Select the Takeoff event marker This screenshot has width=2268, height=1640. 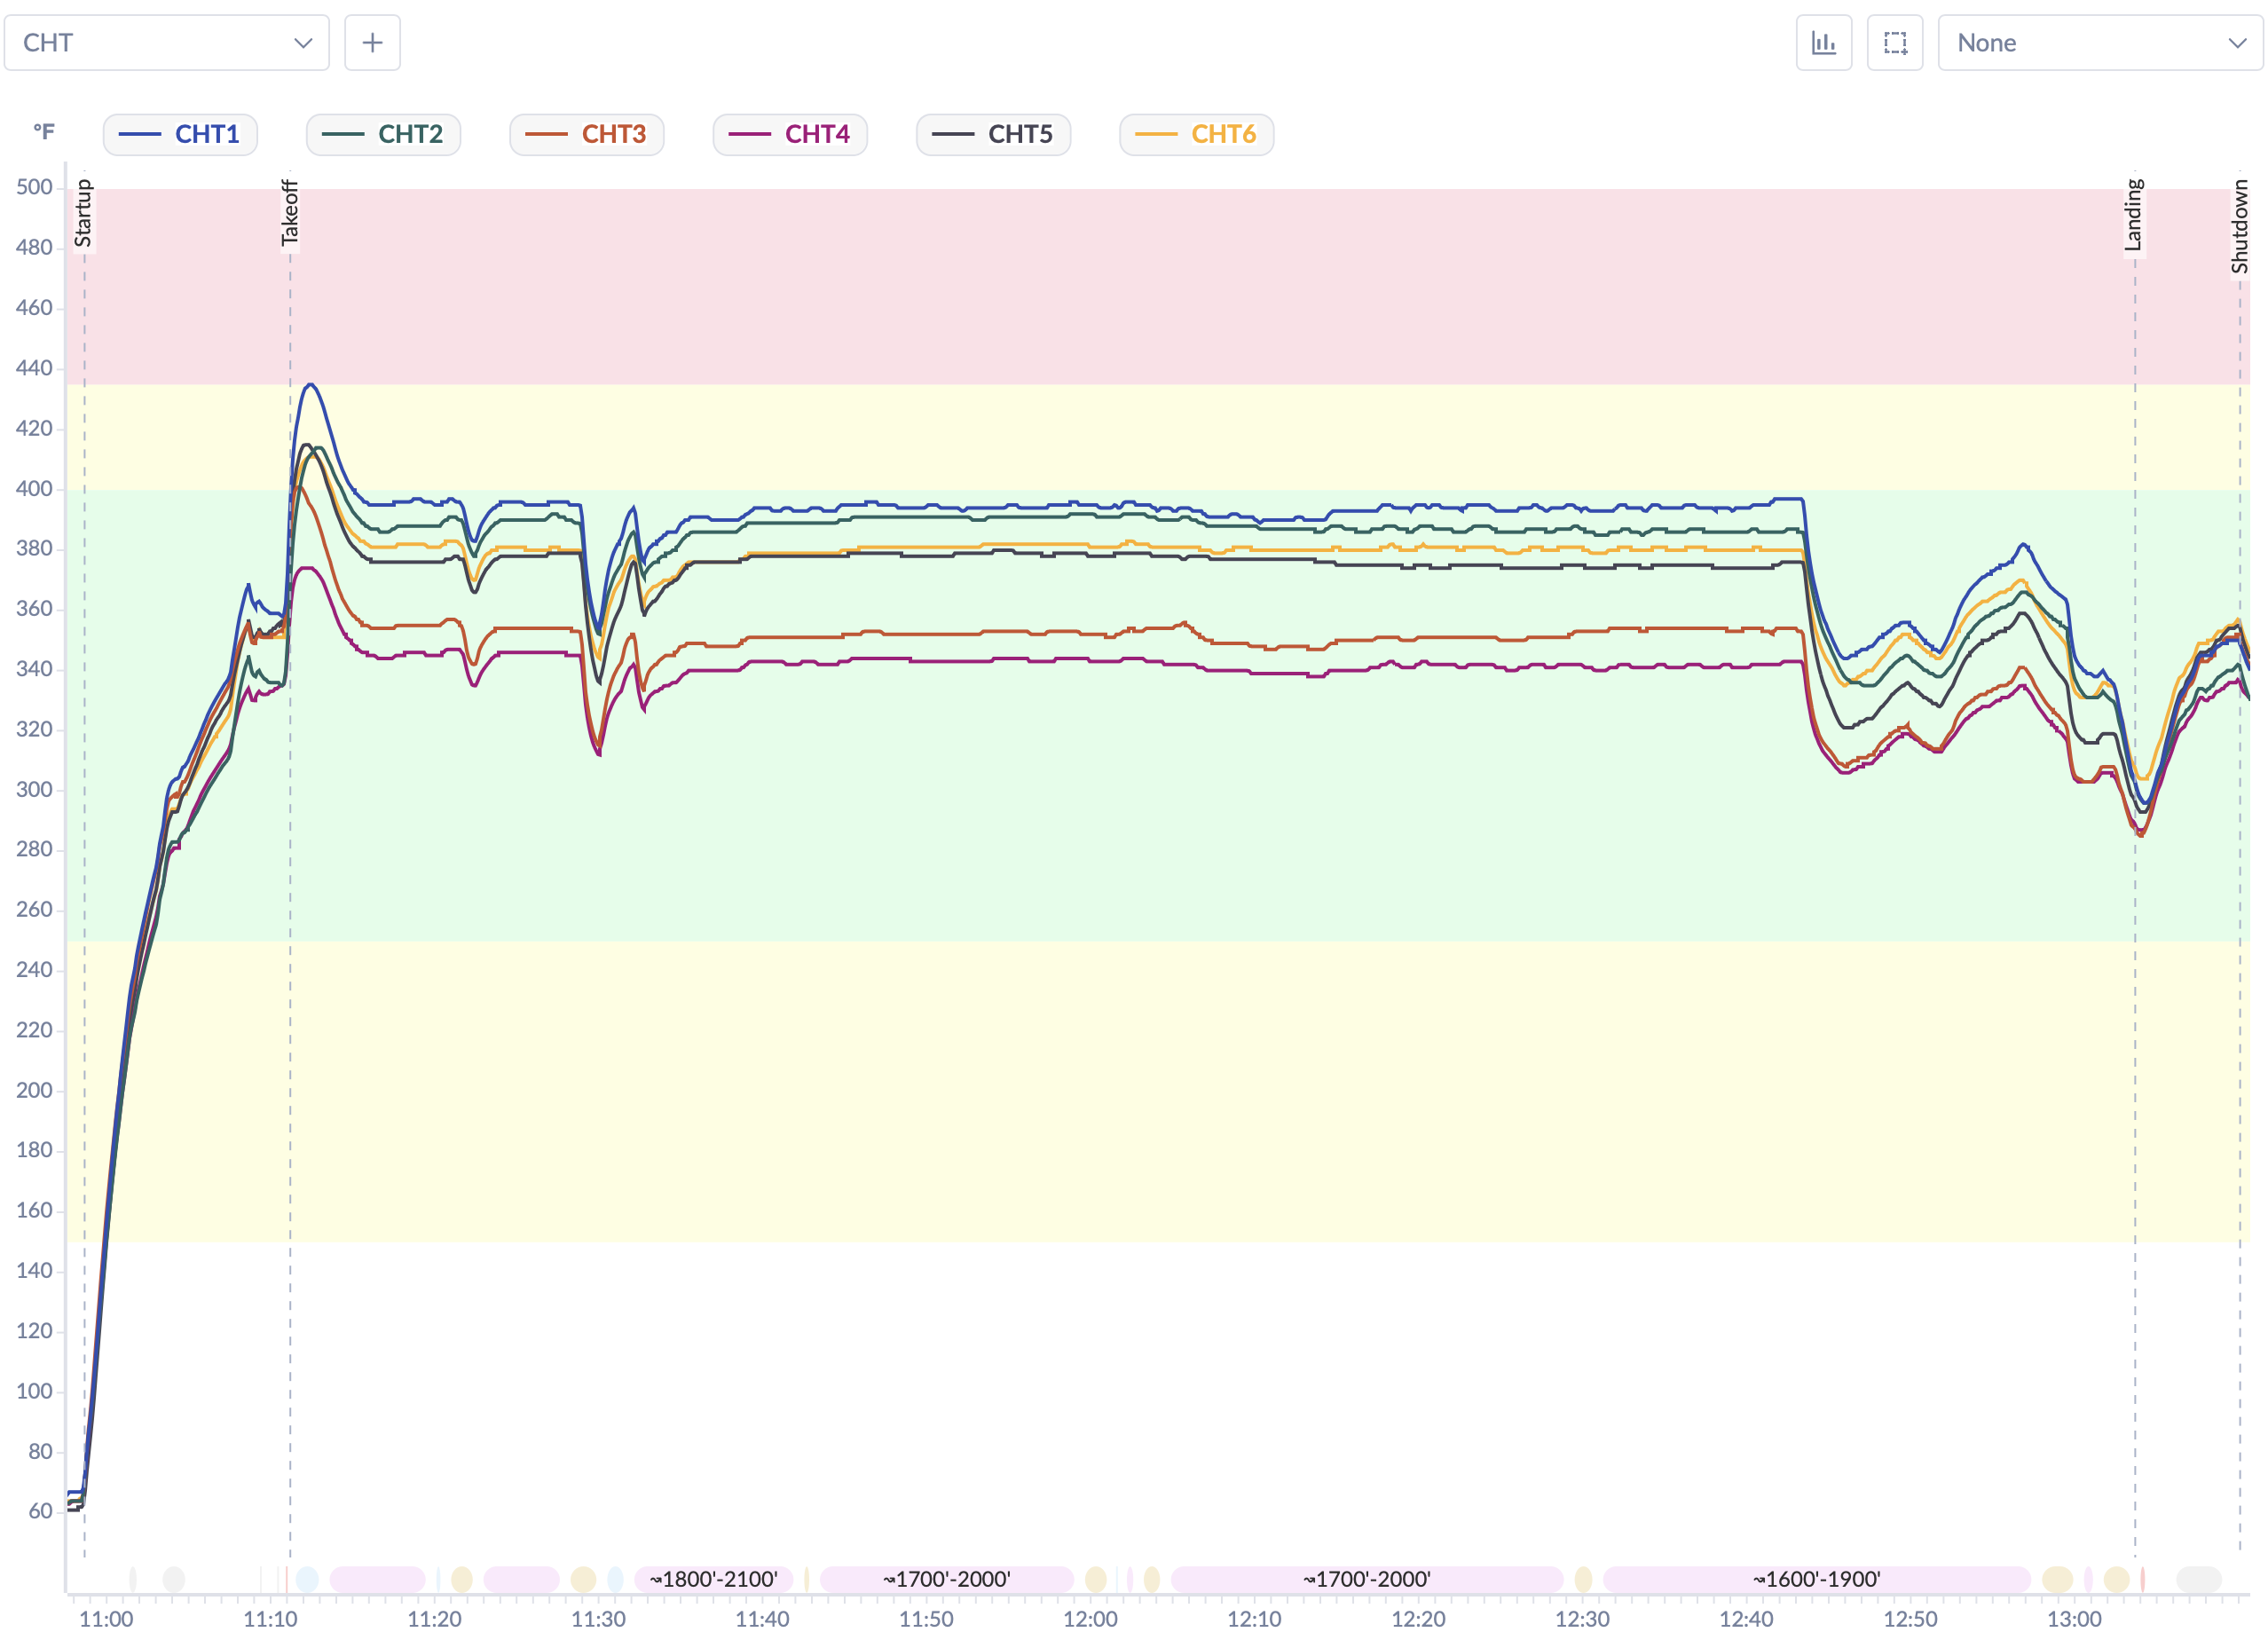tap(290, 212)
